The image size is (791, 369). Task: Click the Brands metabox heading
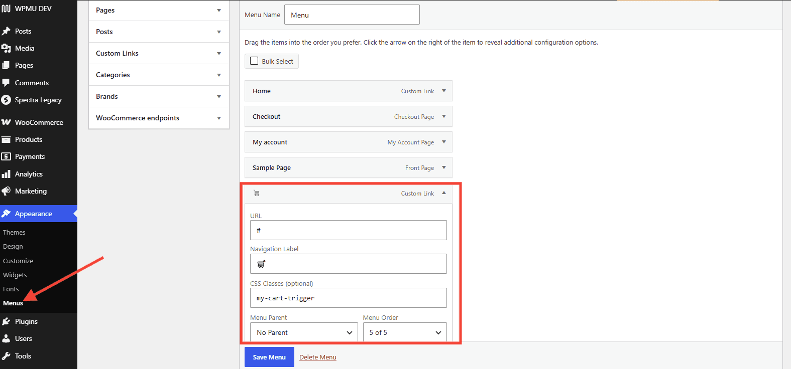(107, 96)
